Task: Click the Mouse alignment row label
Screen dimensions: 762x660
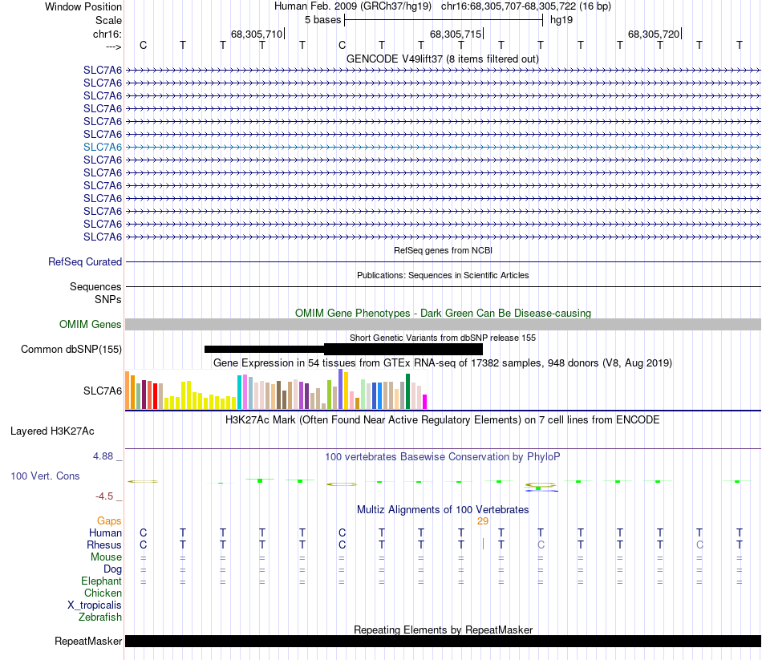Action: point(106,557)
